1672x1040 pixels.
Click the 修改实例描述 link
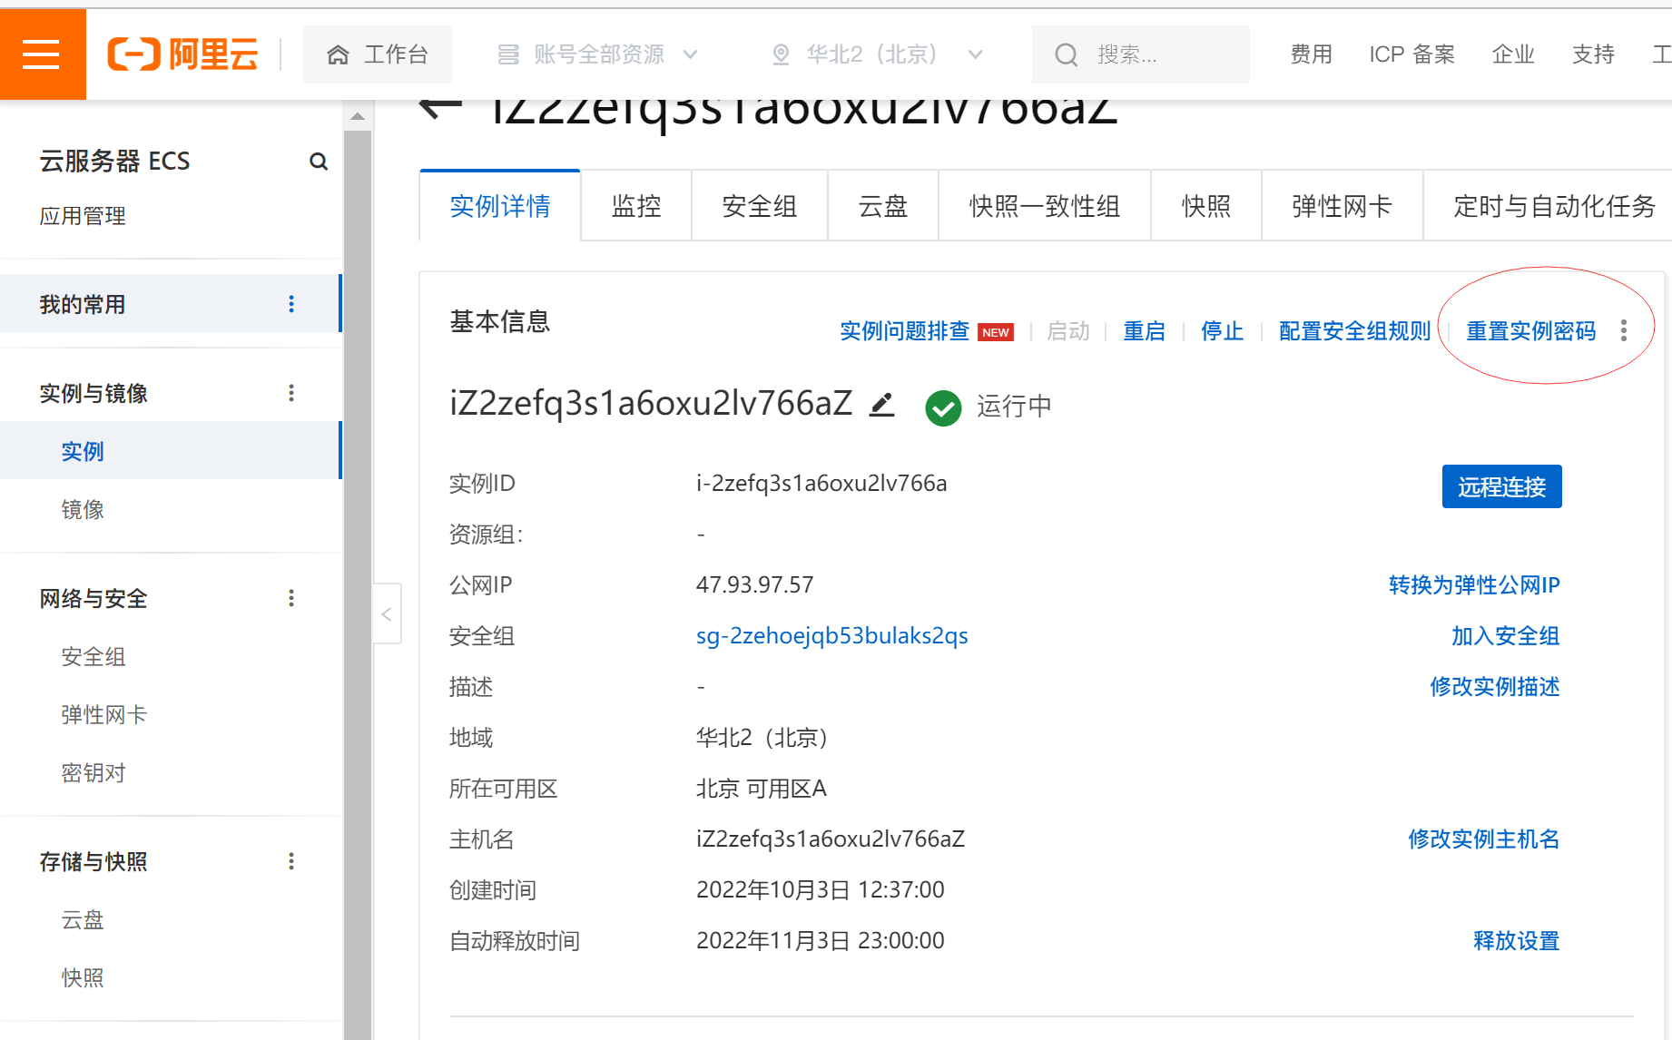pos(1495,687)
